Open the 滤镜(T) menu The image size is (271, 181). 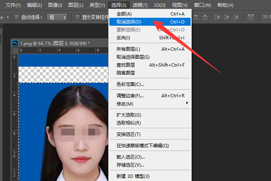coord(140,5)
